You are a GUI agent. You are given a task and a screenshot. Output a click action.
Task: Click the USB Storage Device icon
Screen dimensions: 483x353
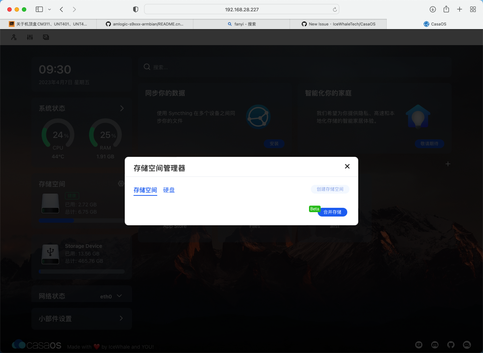[50, 254]
